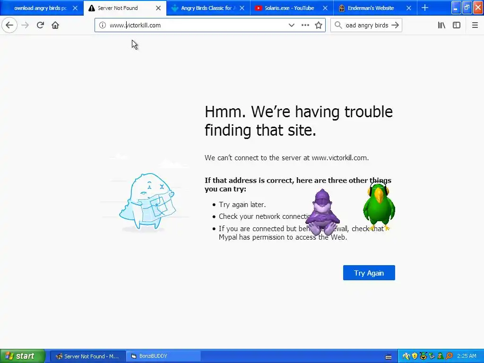484x363 pixels.
Task: Click the search magnifier icon
Action: (x=338, y=25)
